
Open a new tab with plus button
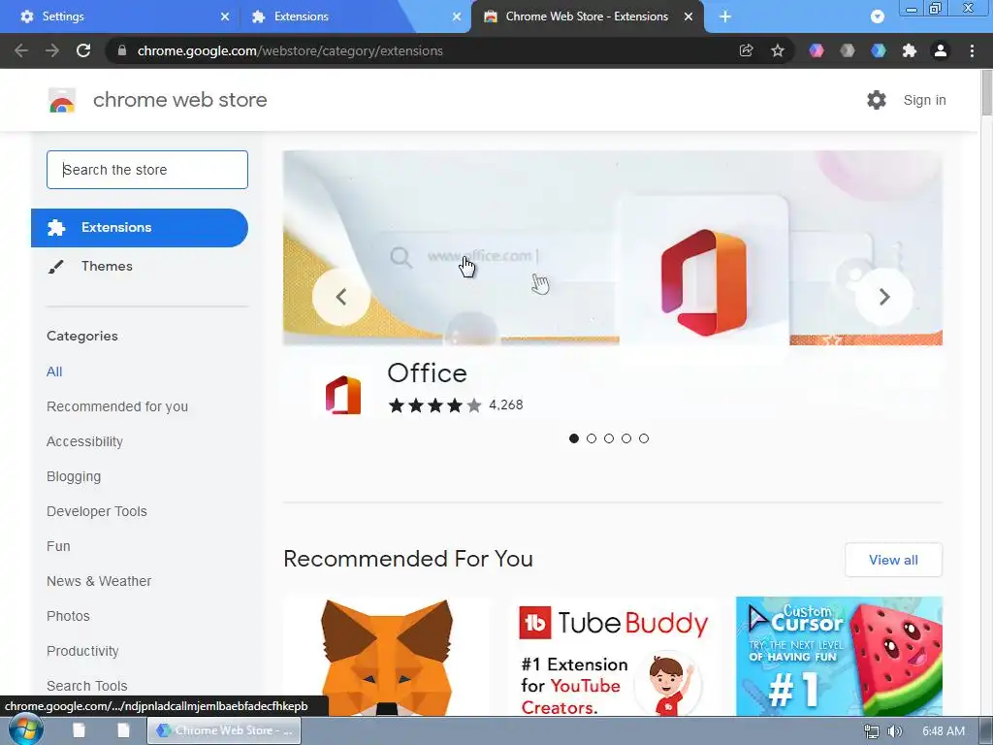pos(725,16)
